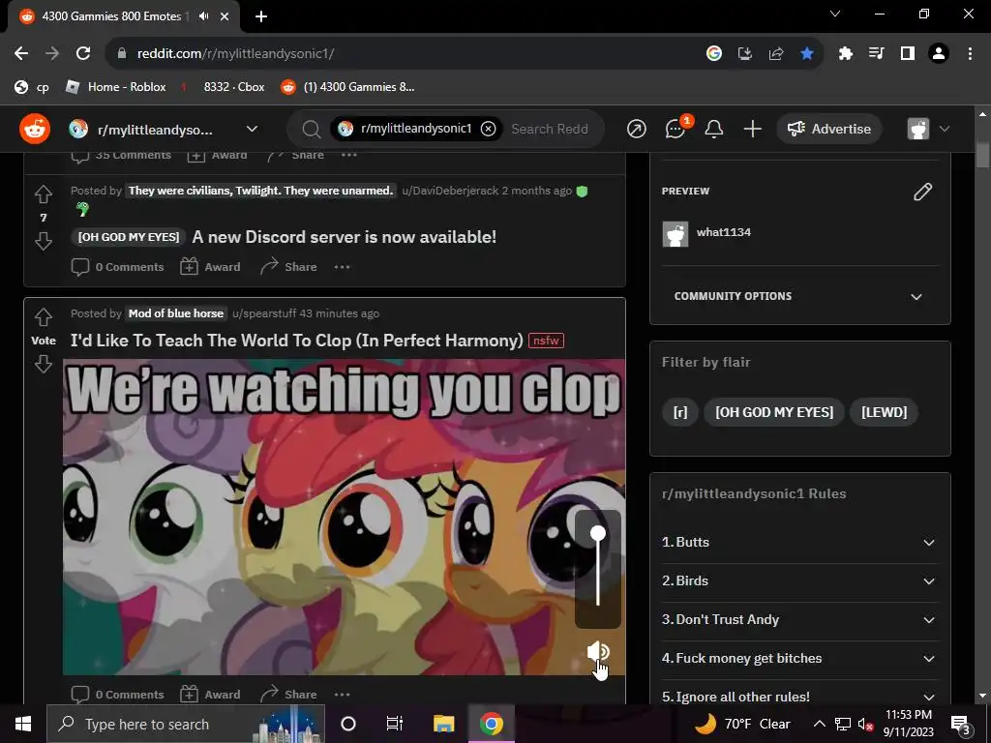This screenshot has width=991, height=743.
Task: Open the Popular arrow icon in Reddit header
Action: coord(637,129)
